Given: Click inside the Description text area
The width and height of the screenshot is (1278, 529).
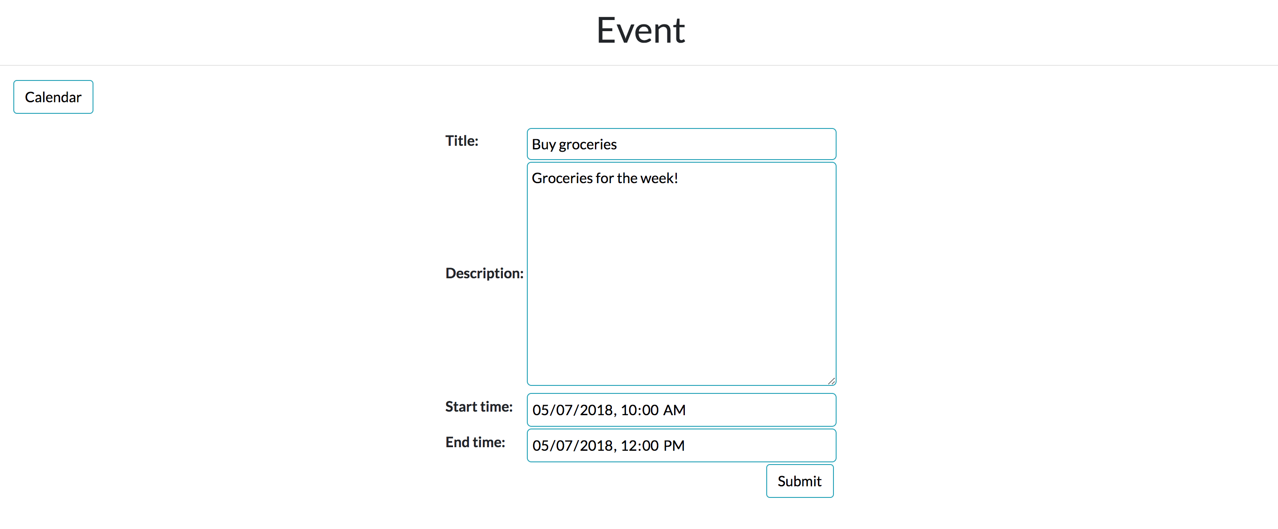Looking at the screenshot, I should pos(681,273).
